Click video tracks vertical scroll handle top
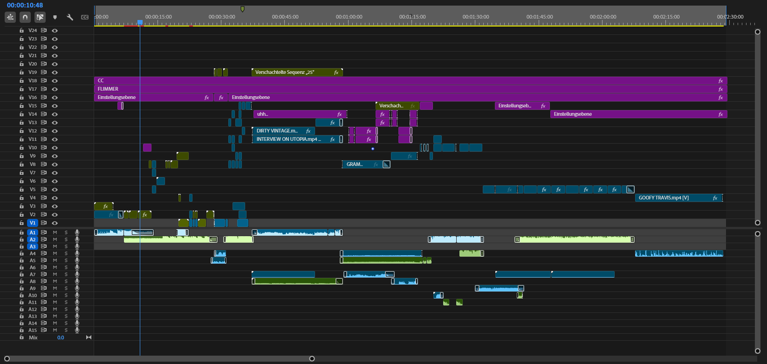 tap(758, 32)
